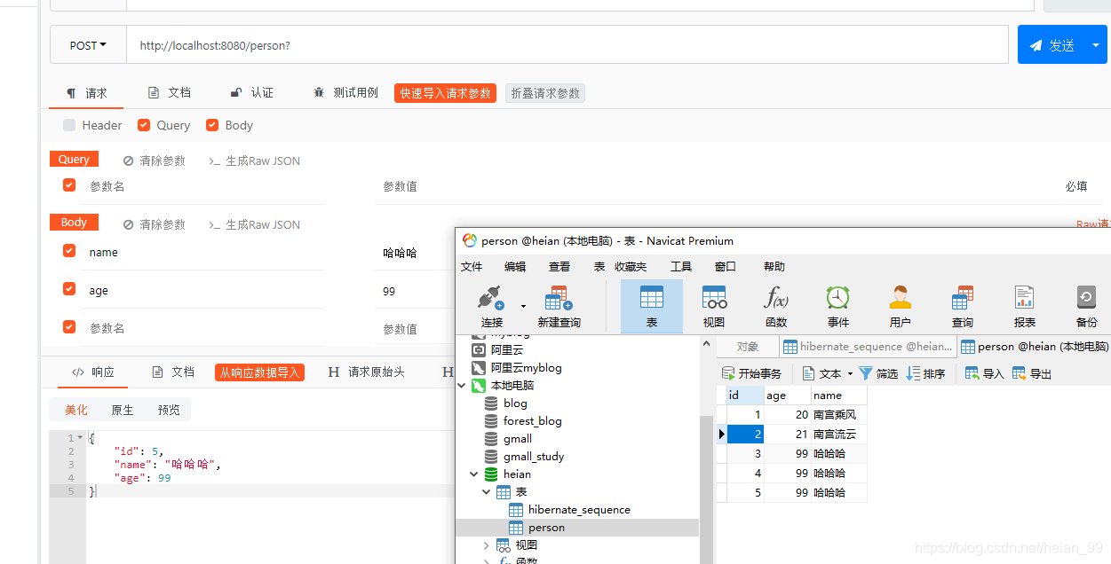Screen dimensions: 1111x564
Task: Uncheck the Query checkbox
Action: pos(144,125)
